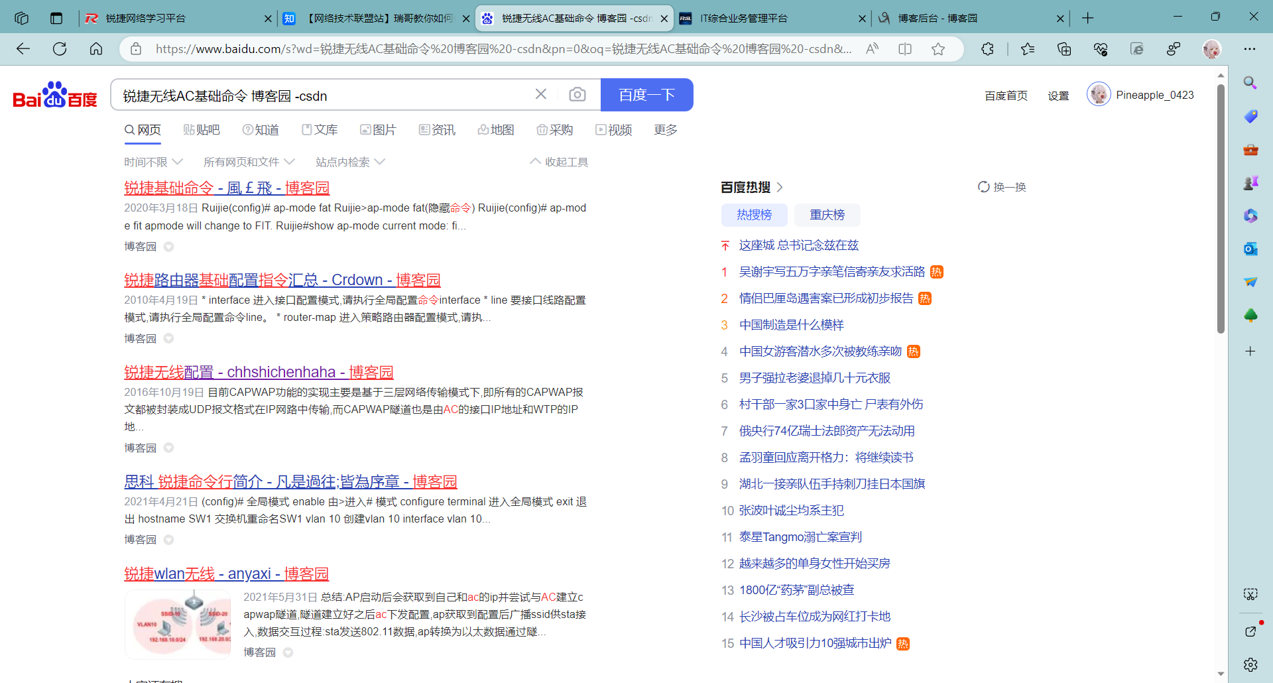The height and width of the screenshot is (683, 1273).
Task: Open the sidebar Shopping tag icon
Action: point(1250,116)
